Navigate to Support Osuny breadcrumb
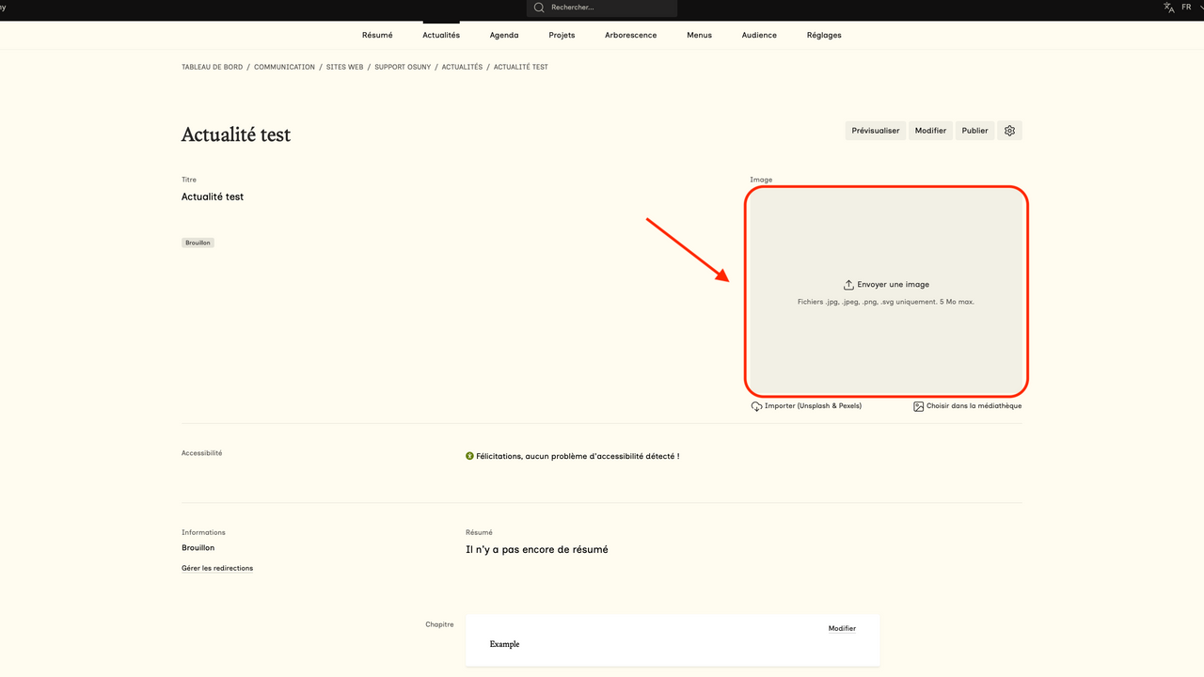 click(x=403, y=68)
